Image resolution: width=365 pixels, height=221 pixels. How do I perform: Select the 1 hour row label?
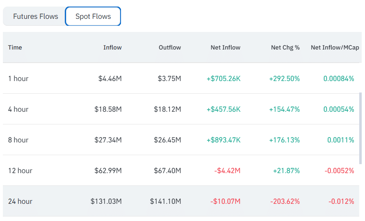click(18, 79)
